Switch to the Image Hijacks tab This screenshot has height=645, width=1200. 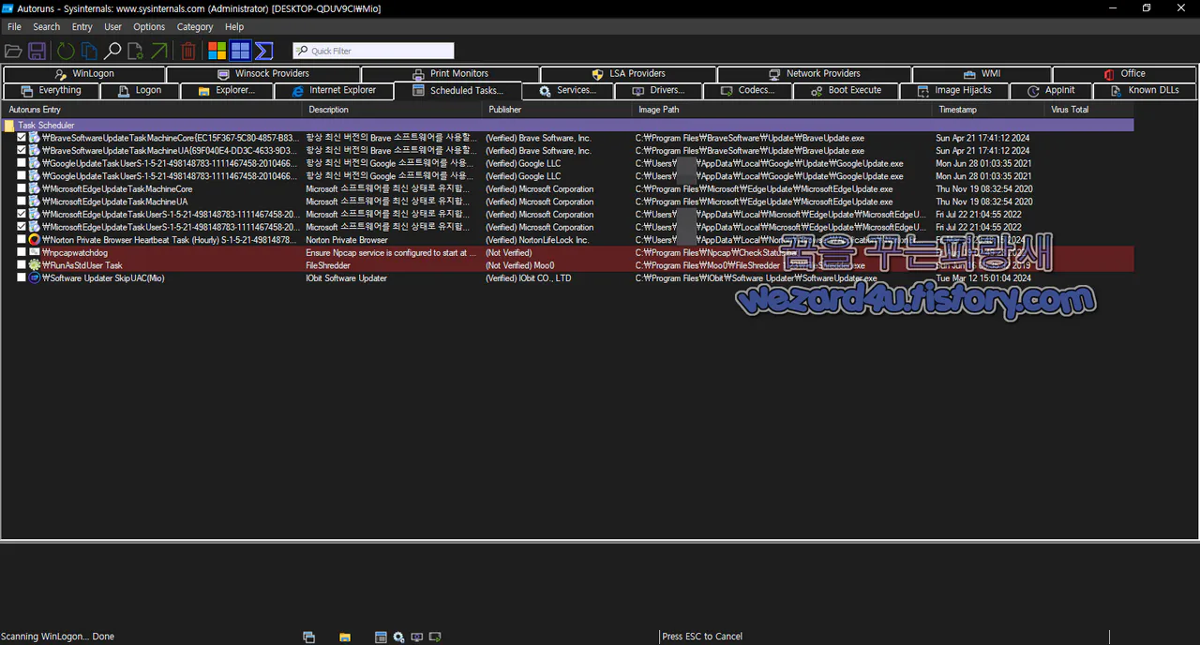pos(953,91)
